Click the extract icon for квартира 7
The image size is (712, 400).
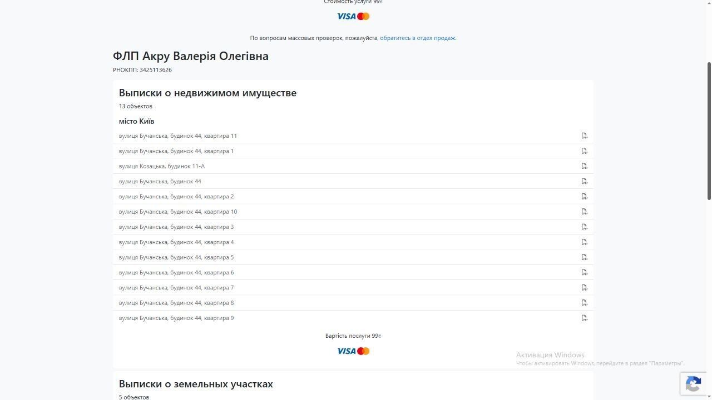pyautogui.click(x=584, y=287)
